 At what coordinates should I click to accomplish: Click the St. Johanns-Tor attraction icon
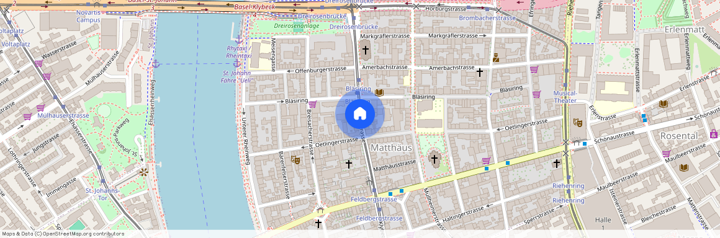coord(144,172)
